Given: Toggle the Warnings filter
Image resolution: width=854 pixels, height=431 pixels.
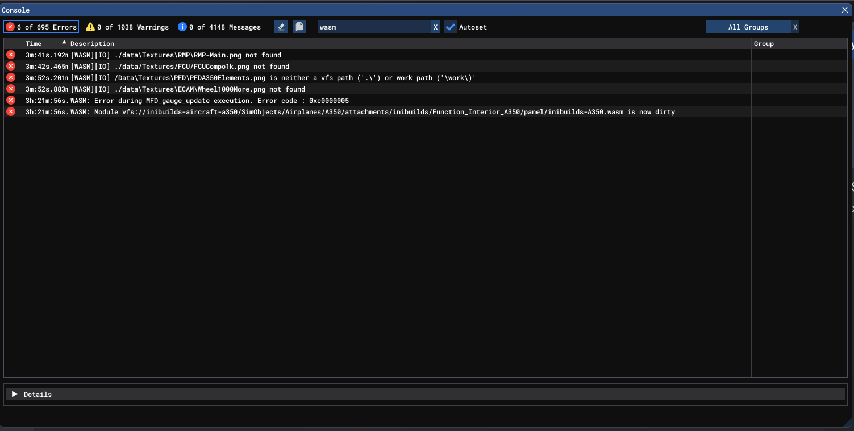Looking at the screenshot, I should coord(127,27).
